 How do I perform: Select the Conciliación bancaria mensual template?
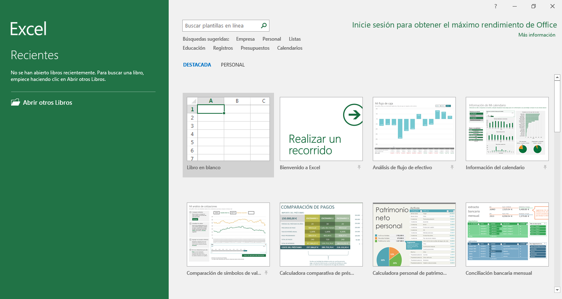tap(507, 235)
